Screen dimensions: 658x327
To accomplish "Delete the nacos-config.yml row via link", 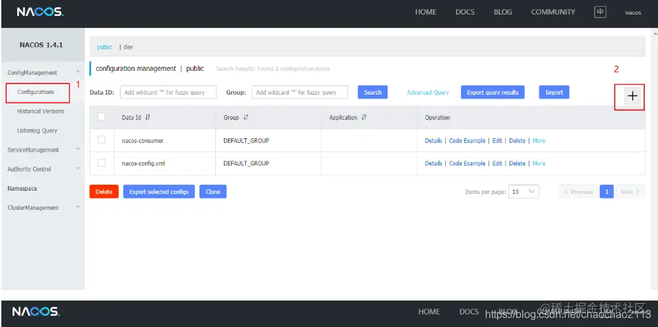I will pyautogui.click(x=518, y=163).
